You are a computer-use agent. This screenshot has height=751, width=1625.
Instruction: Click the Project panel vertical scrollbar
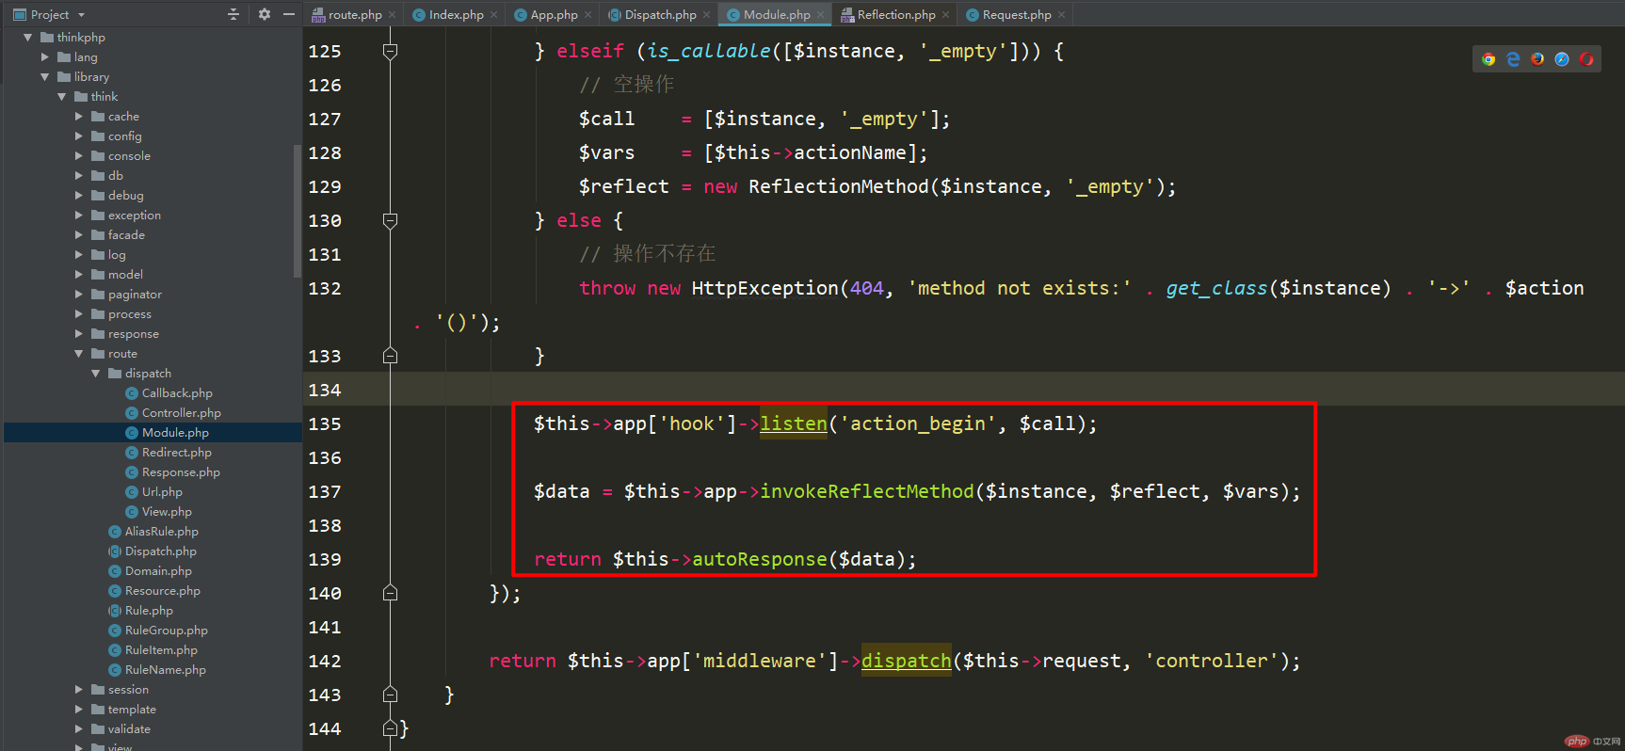298,211
